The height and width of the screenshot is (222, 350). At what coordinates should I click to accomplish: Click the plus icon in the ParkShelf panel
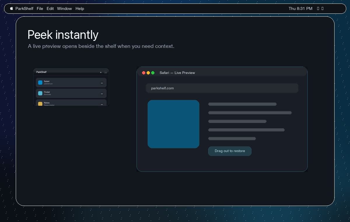101,72
